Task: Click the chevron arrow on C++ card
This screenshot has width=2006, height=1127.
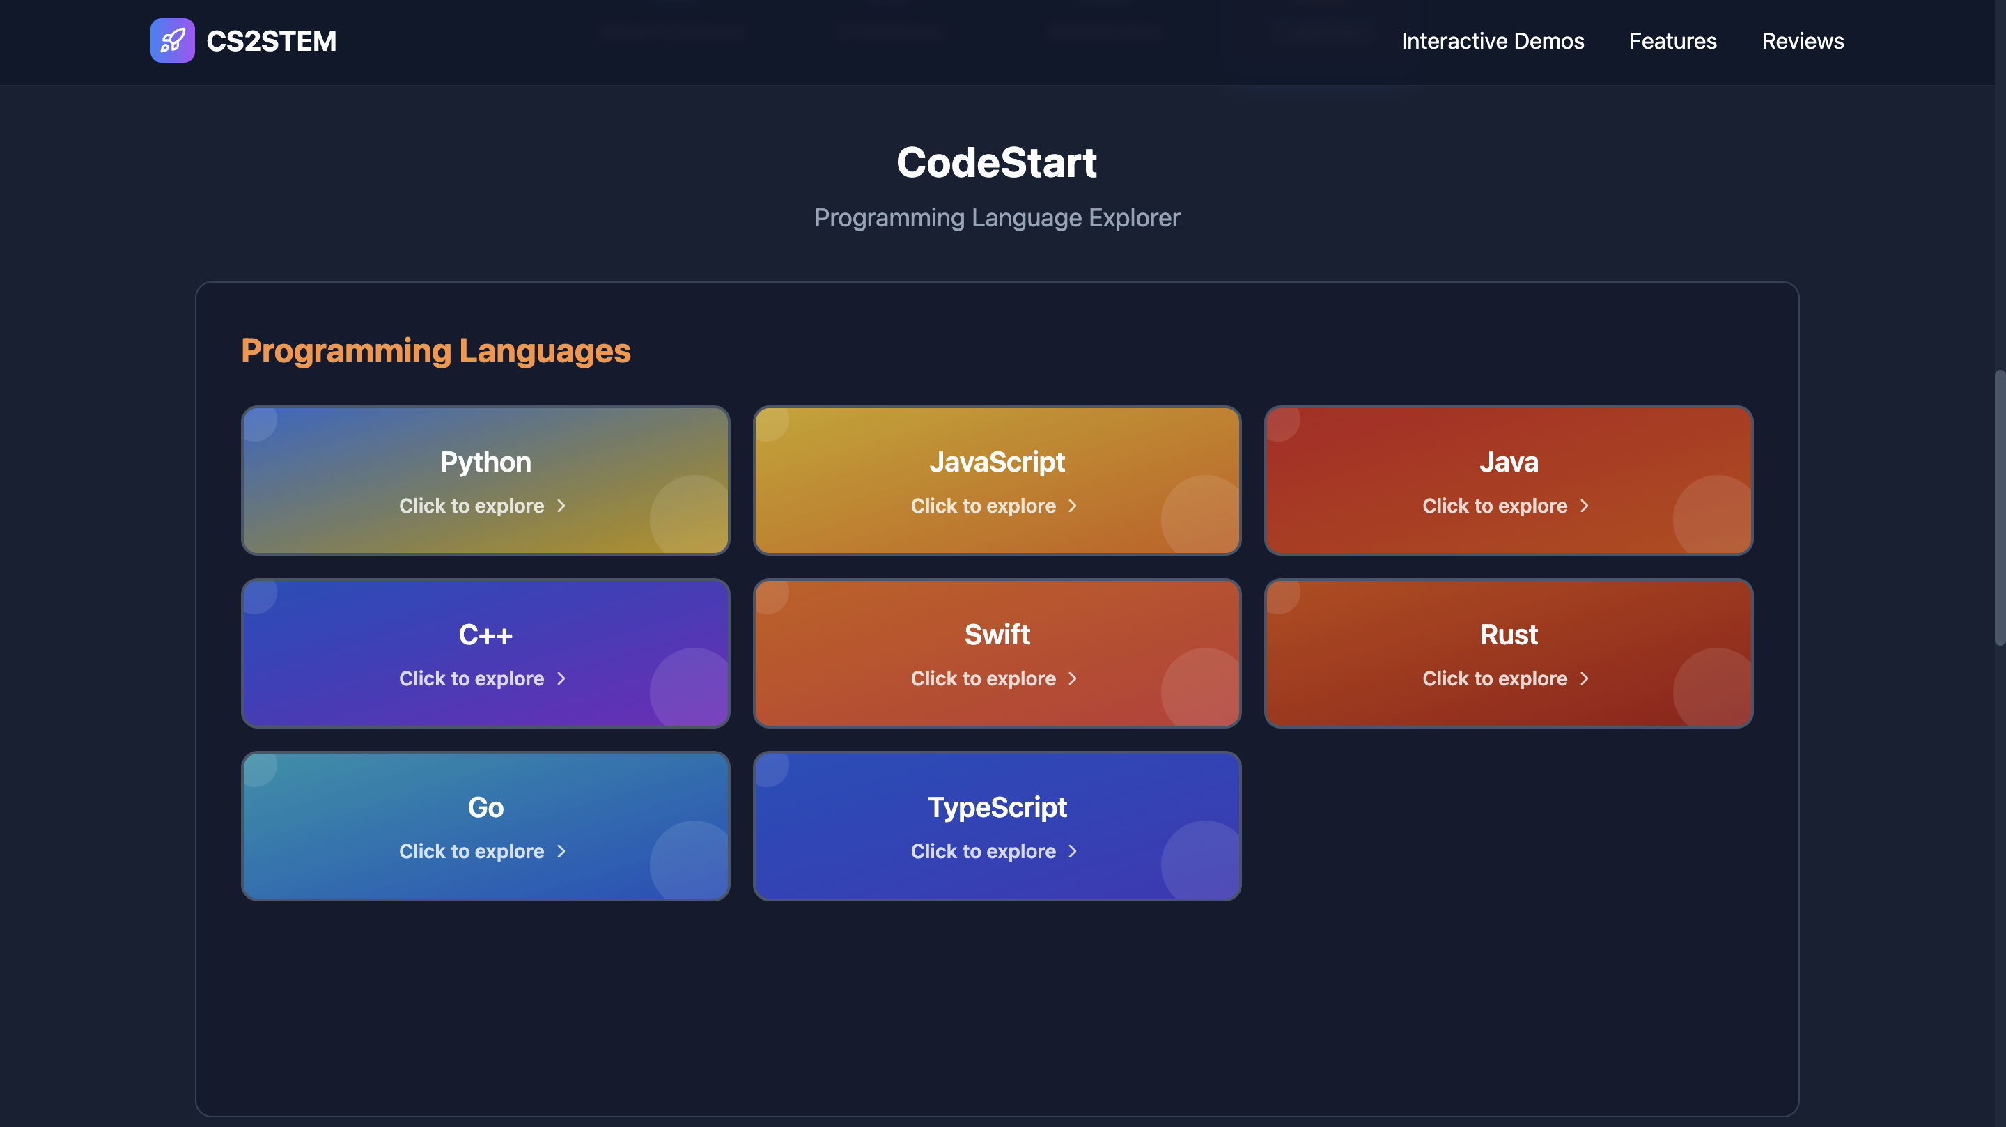Action: click(561, 679)
